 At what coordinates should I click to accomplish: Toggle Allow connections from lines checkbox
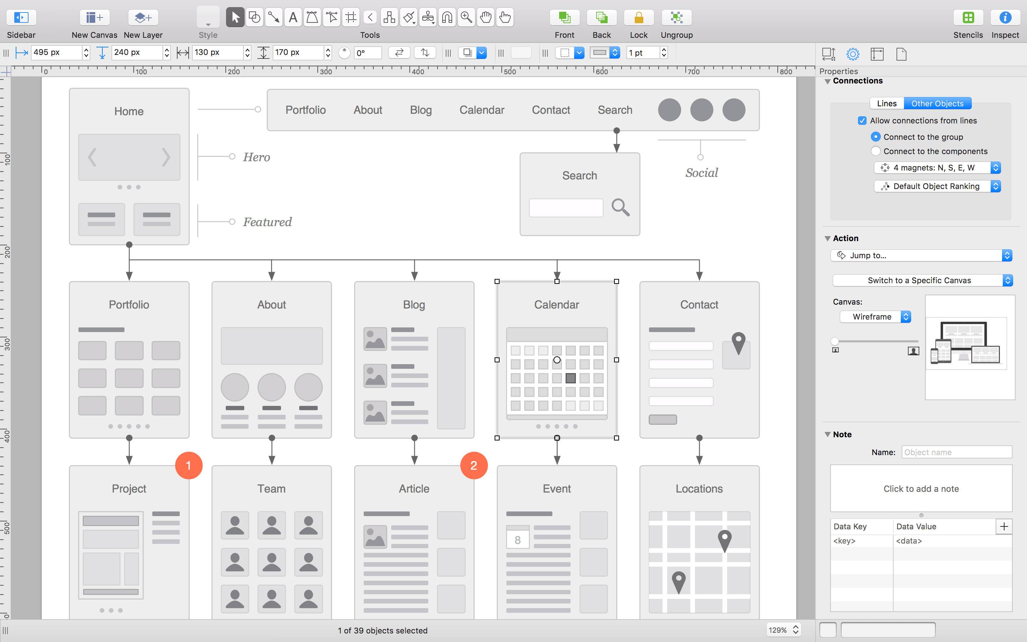(862, 120)
